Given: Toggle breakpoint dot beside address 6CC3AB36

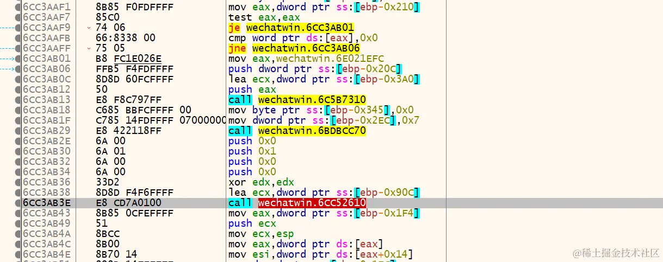Looking at the screenshot, I should point(19,182).
